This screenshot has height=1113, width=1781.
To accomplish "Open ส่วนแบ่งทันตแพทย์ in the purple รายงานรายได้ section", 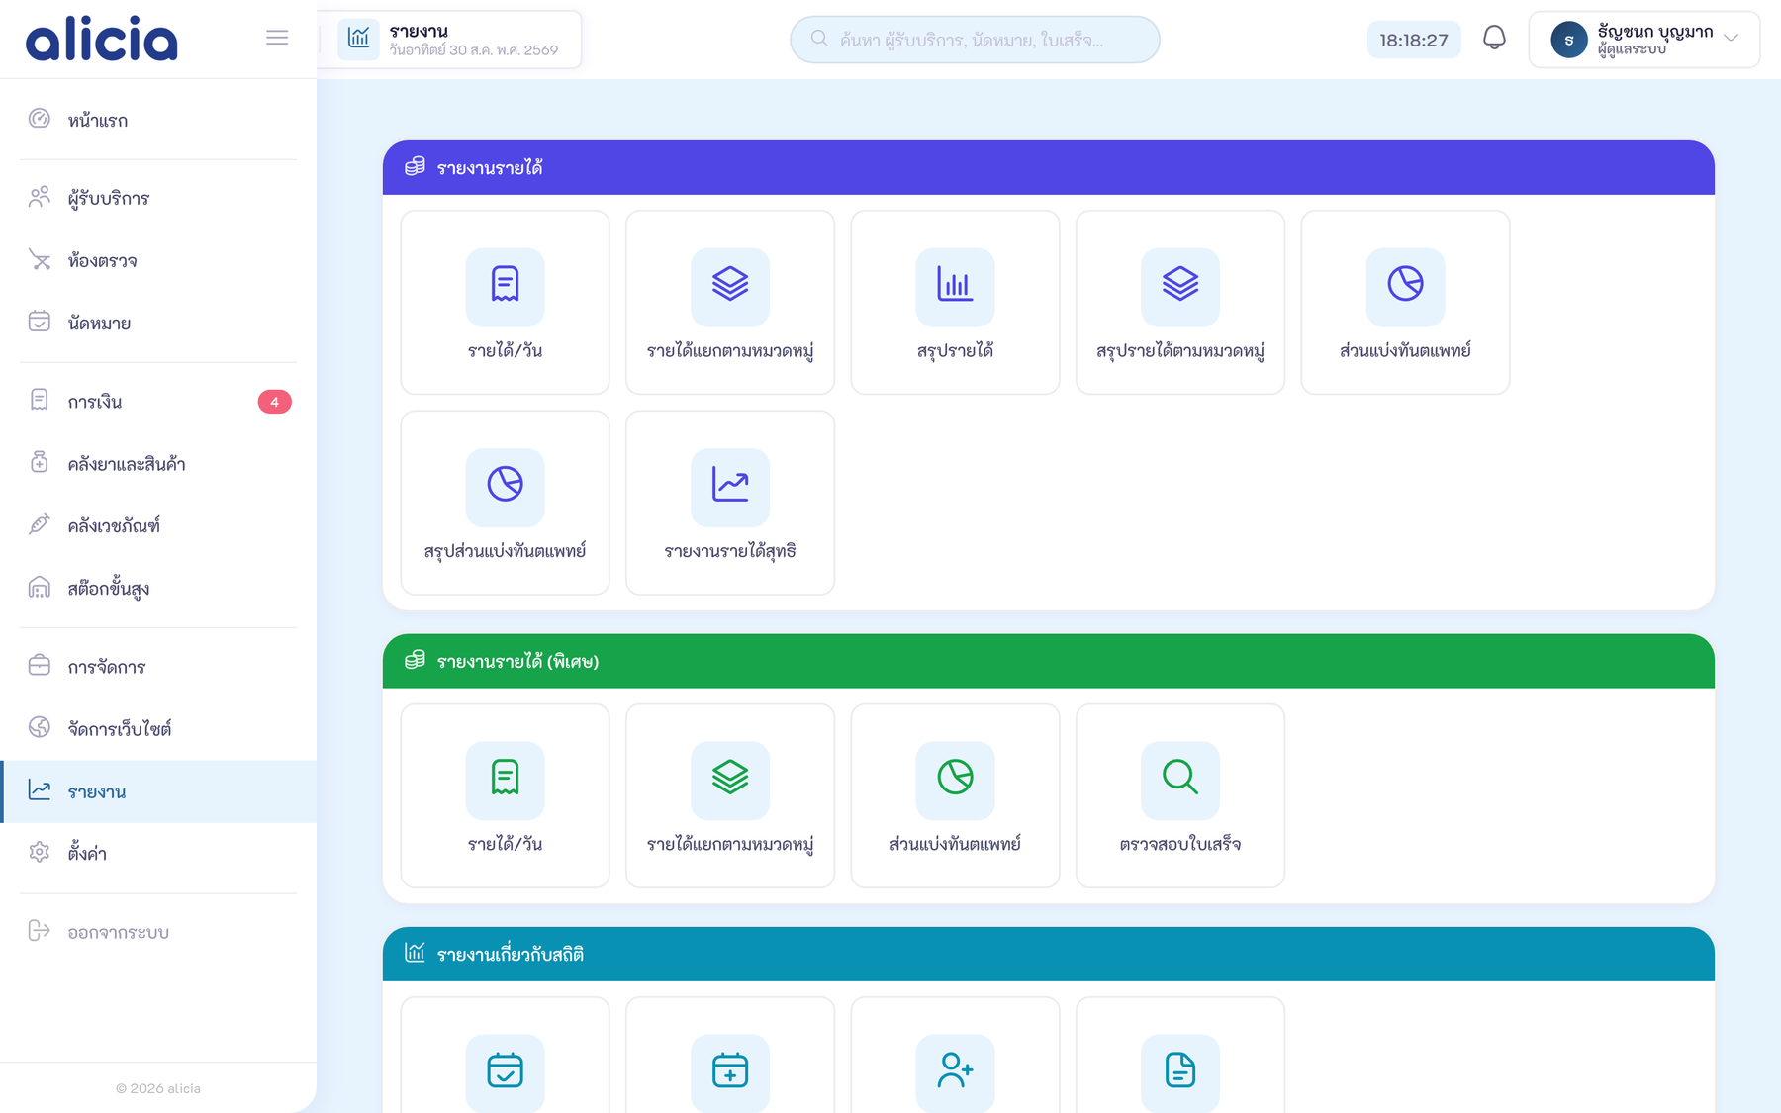I will tap(1405, 302).
